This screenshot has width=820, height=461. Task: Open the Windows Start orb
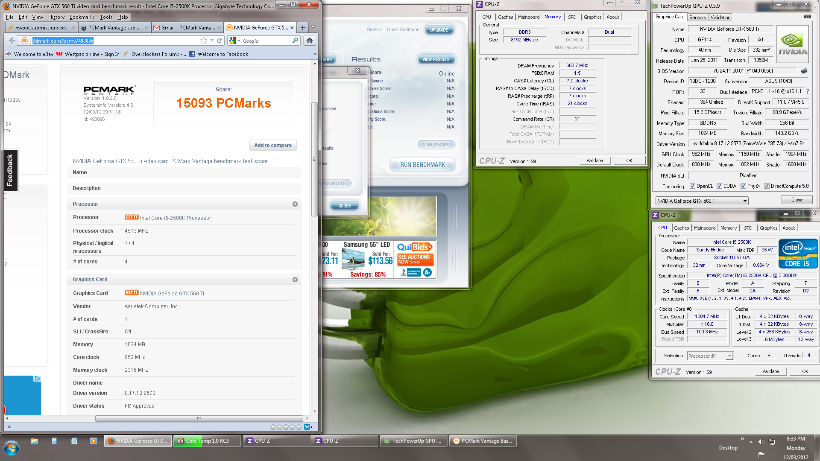pos(12,448)
